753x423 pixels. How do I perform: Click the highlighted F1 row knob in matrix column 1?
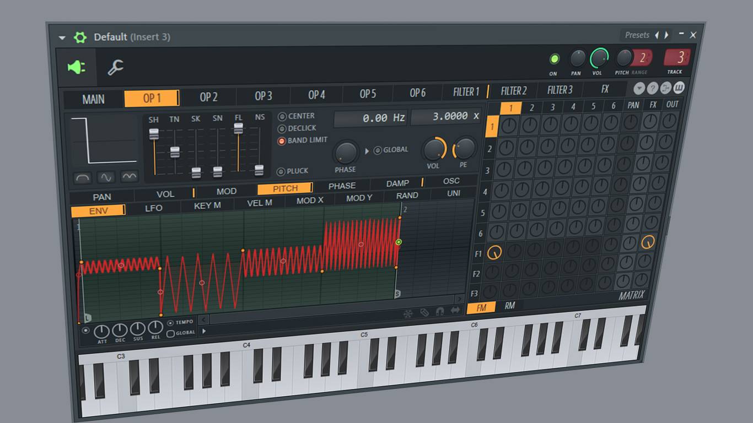tap(494, 253)
